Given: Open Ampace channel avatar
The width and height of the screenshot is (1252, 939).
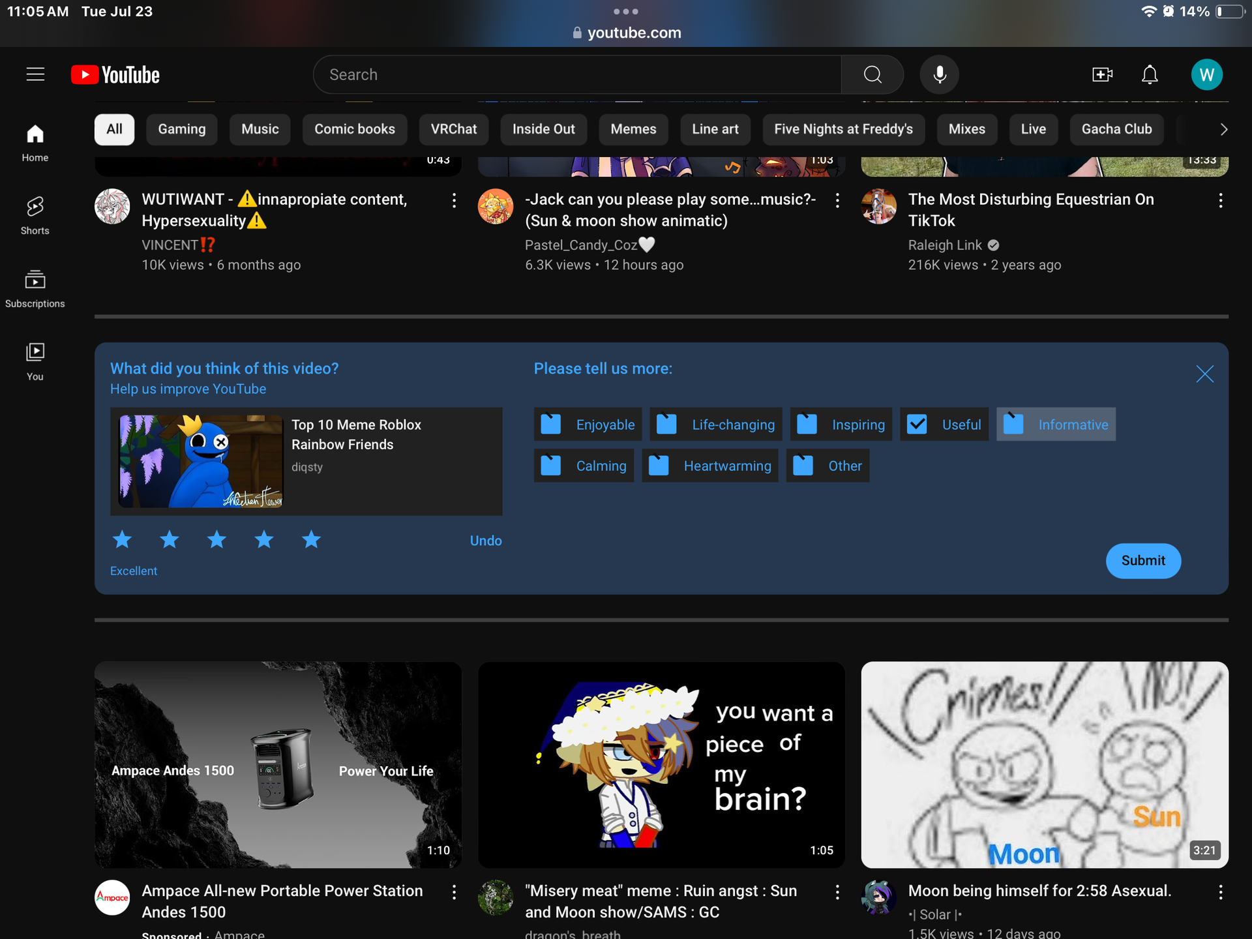Looking at the screenshot, I should coord(112,898).
